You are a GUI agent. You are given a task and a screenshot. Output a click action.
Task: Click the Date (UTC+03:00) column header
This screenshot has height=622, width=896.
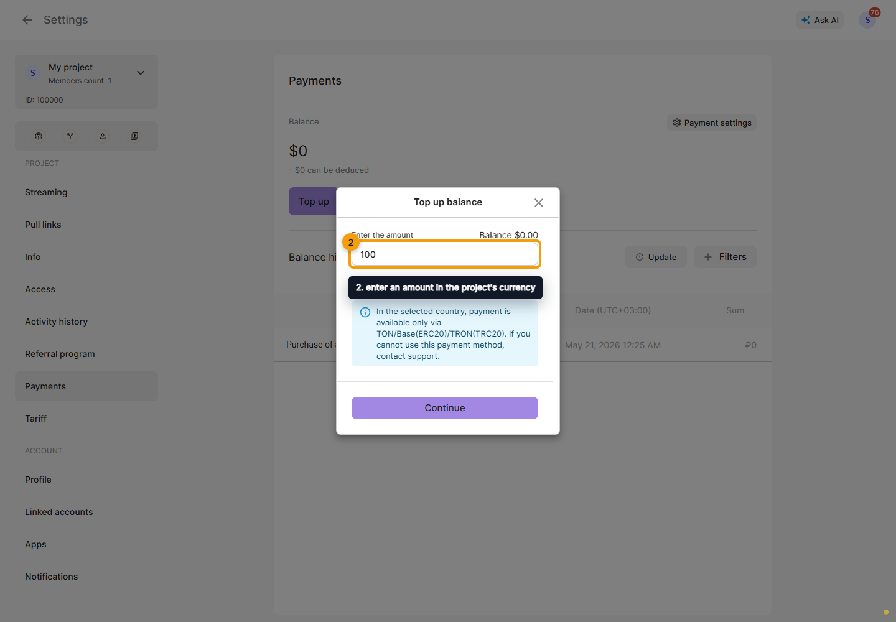[613, 310]
